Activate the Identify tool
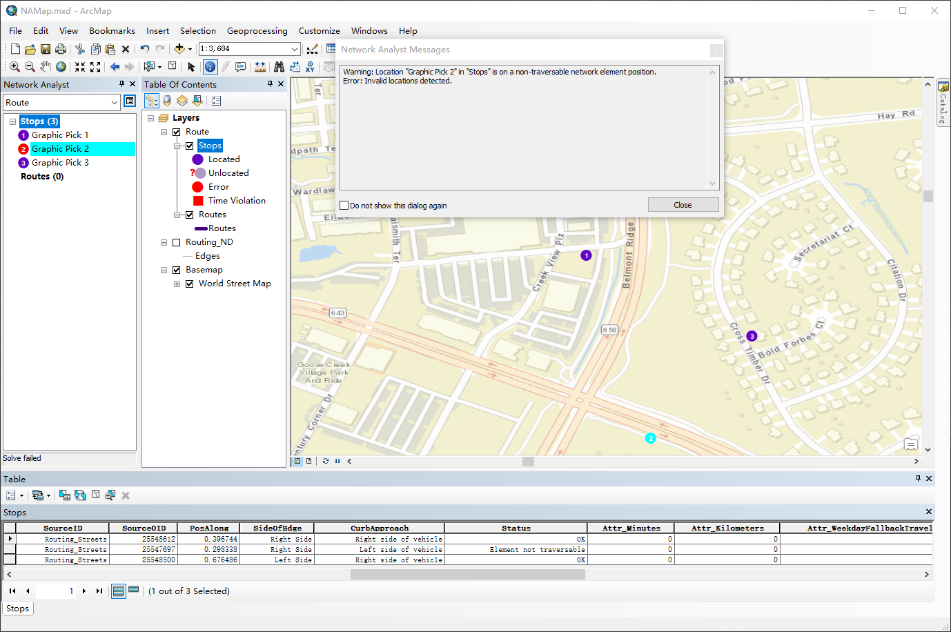951x632 pixels. click(210, 67)
